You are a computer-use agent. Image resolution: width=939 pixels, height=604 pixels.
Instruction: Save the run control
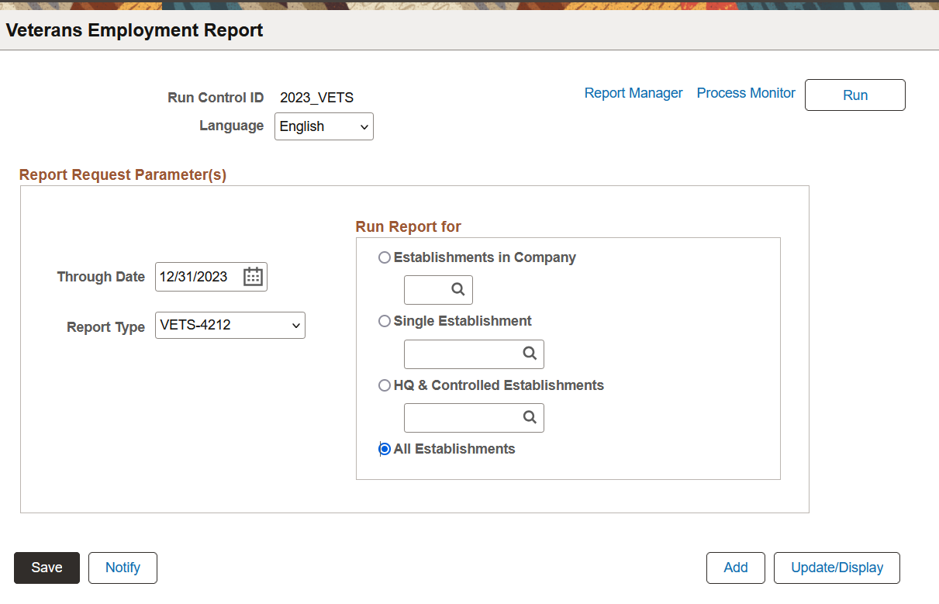47,568
